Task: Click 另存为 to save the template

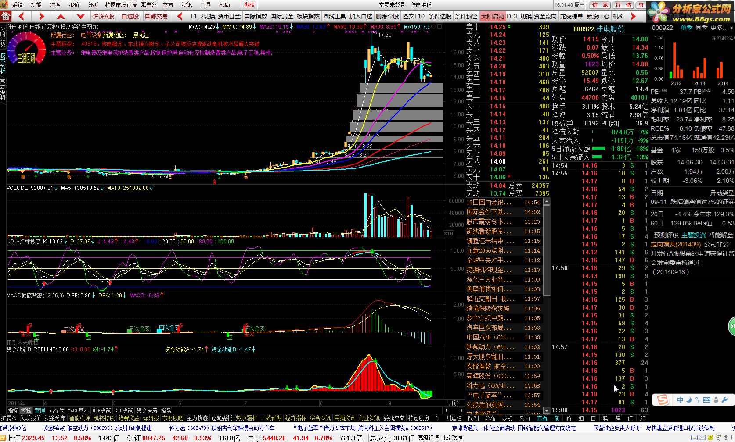Action: [56, 411]
